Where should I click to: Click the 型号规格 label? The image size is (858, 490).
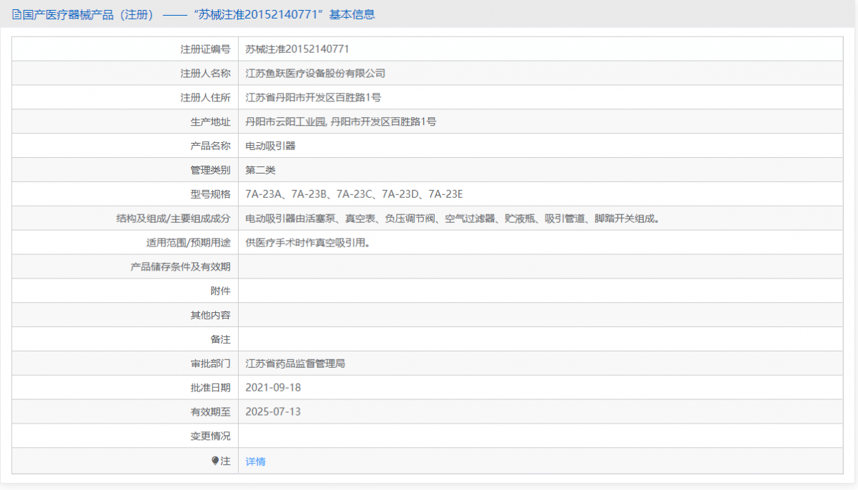click(210, 194)
